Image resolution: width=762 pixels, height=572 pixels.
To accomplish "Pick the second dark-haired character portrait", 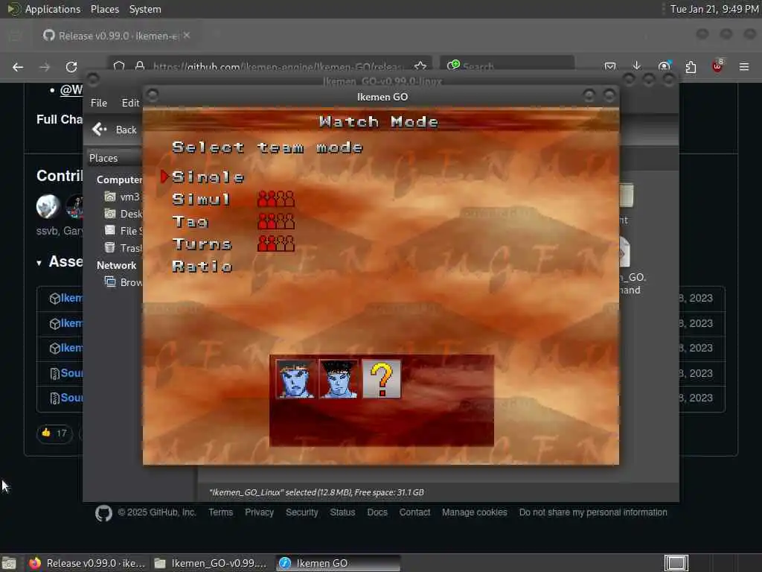I will pos(339,379).
